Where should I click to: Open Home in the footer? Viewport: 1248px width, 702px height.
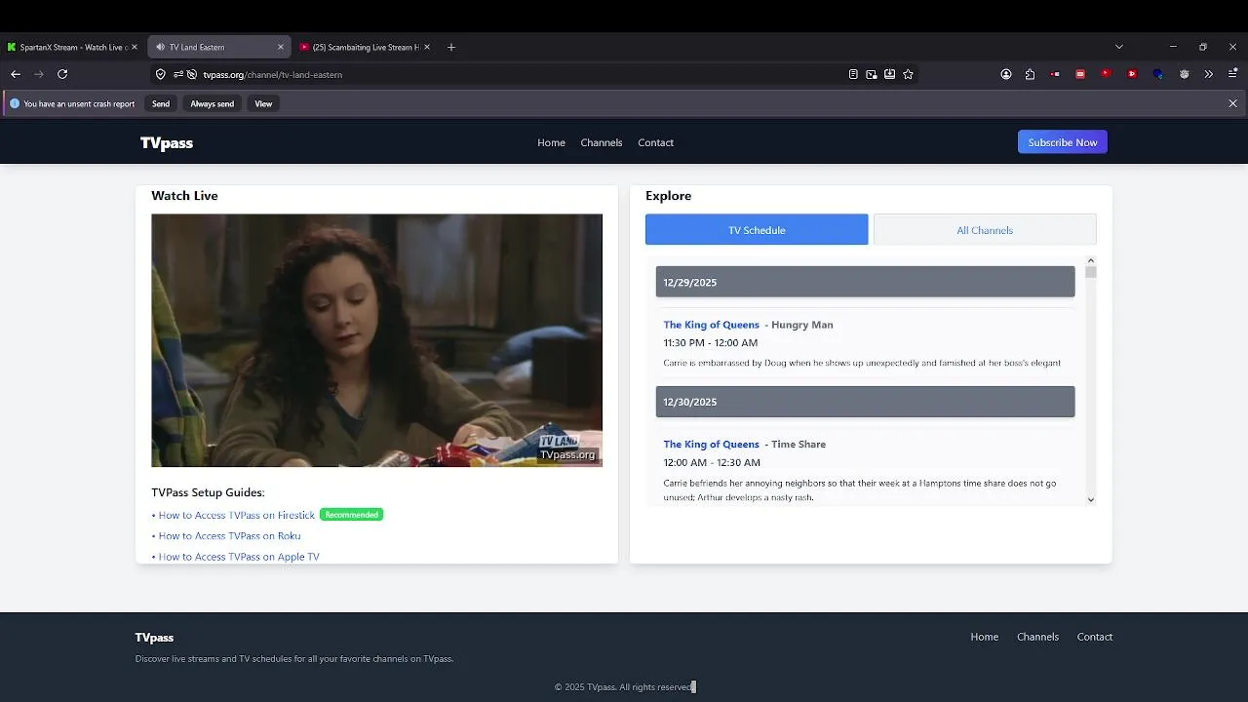coord(985,637)
